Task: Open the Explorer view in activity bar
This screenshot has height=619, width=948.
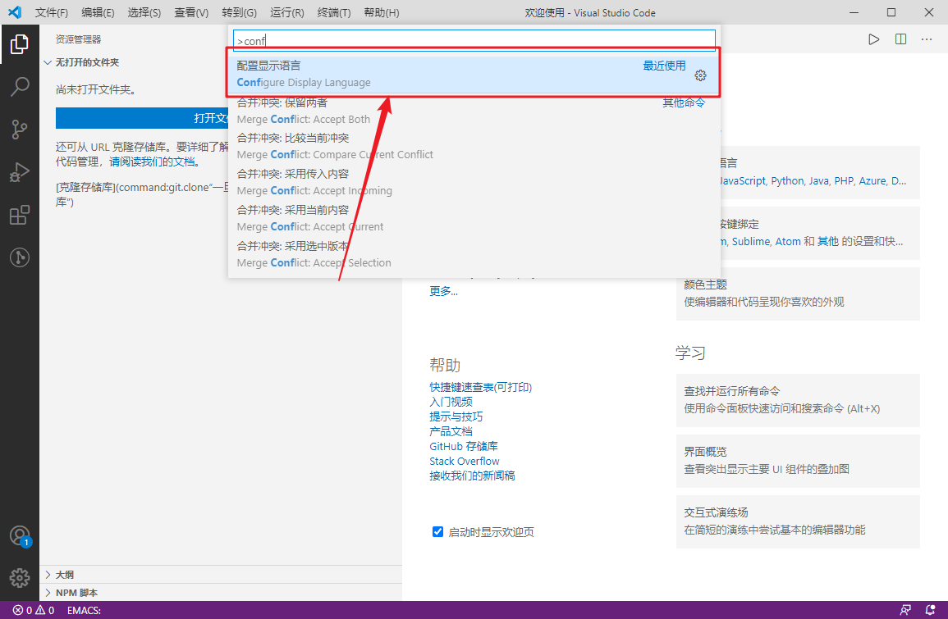Action: click(x=20, y=44)
